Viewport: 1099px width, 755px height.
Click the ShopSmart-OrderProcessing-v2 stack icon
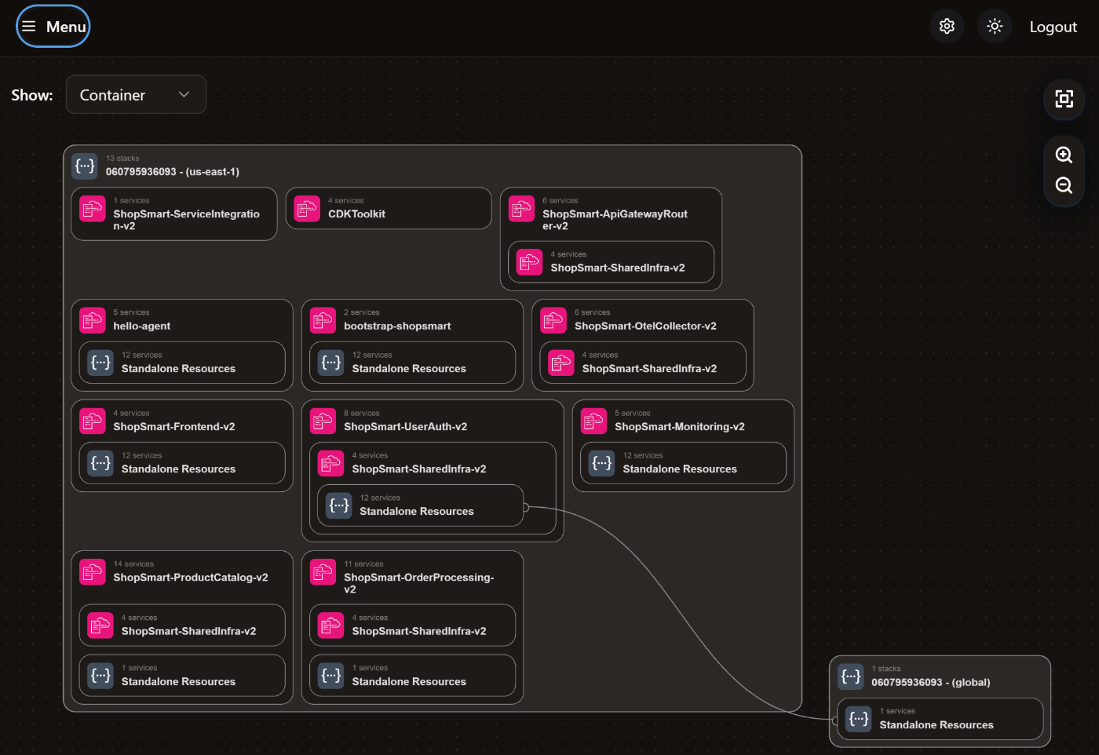[323, 571]
